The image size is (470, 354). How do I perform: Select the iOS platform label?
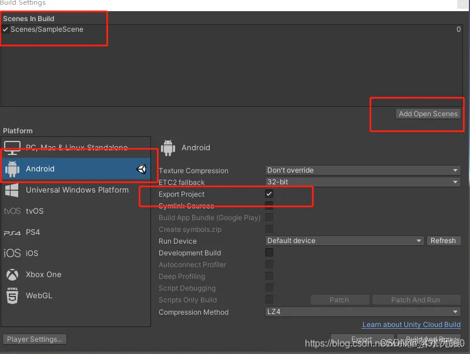click(x=32, y=254)
